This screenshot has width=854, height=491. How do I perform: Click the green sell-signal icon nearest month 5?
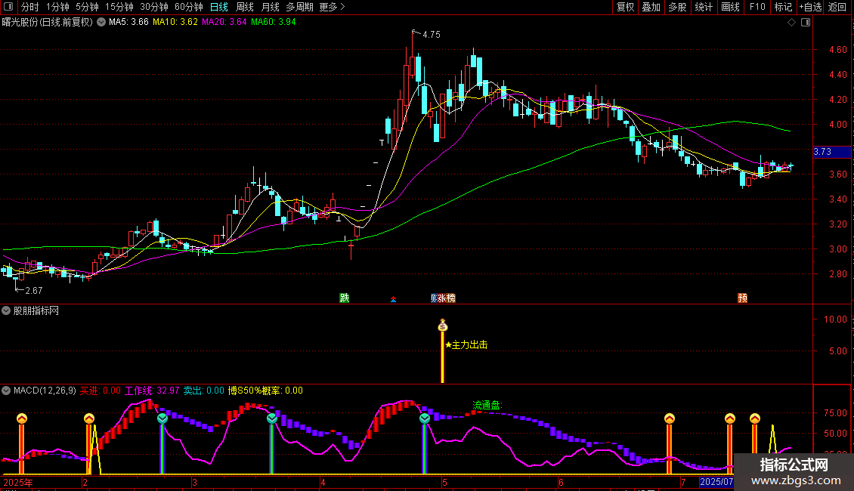425,418
